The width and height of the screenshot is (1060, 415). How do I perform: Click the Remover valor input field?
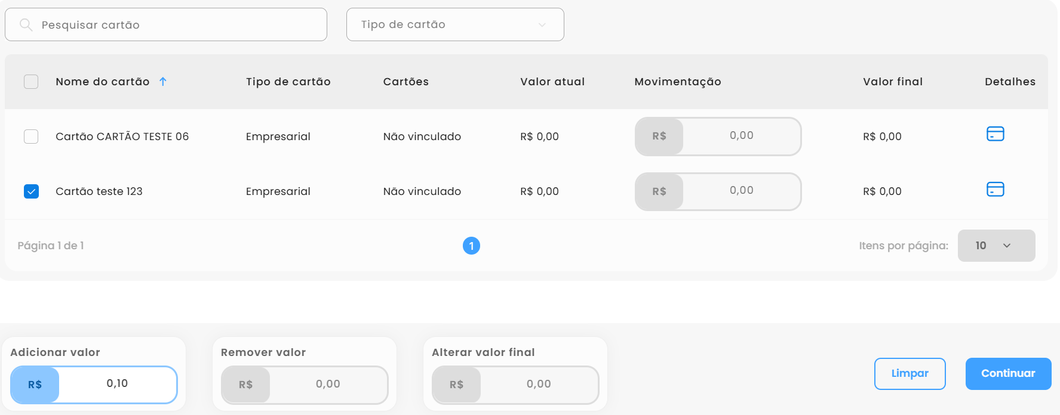(328, 385)
